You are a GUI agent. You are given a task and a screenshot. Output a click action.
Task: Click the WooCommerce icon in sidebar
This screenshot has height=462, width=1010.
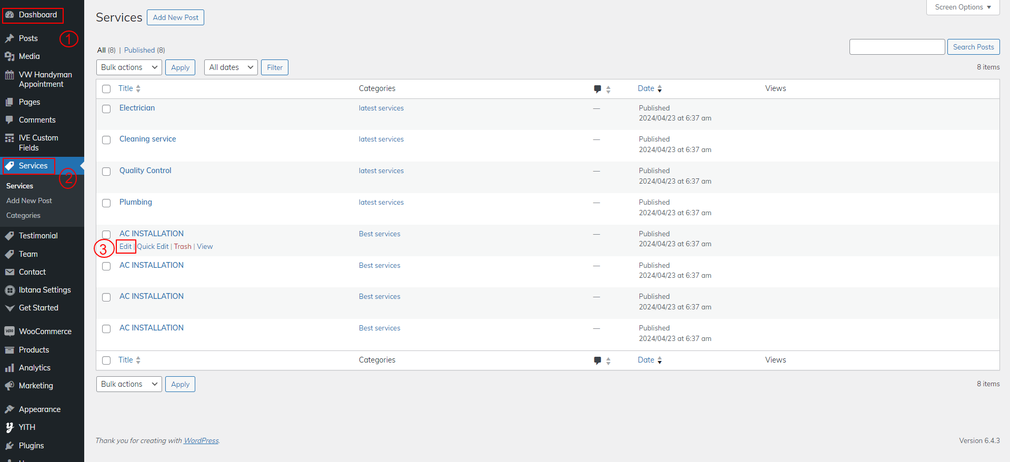[9, 332]
